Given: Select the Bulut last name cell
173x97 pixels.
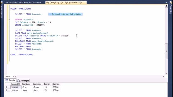Looking at the screenshot, I should click(x=38, y=91).
